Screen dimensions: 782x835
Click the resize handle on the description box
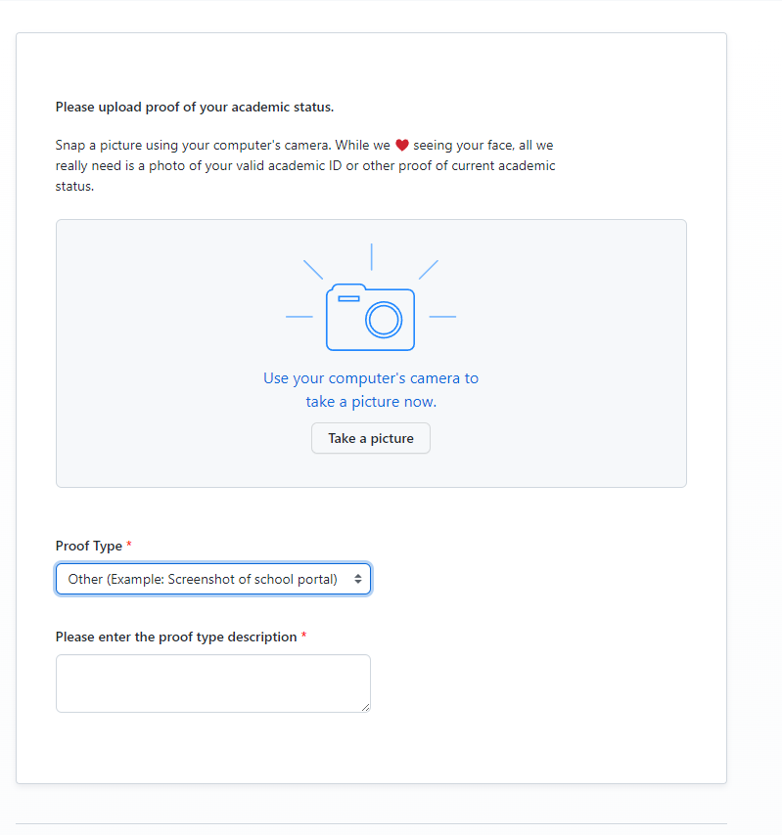pyautogui.click(x=366, y=709)
